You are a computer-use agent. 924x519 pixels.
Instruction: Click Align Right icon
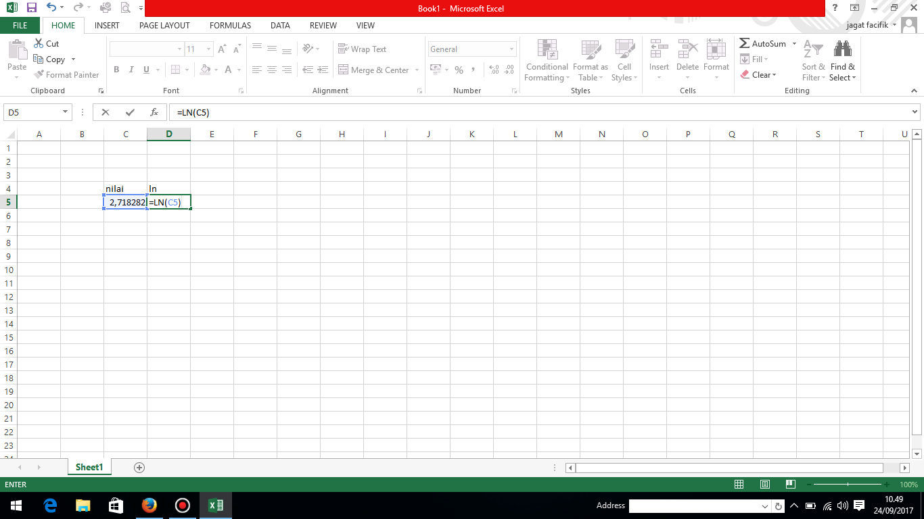(x=287, y=70)
